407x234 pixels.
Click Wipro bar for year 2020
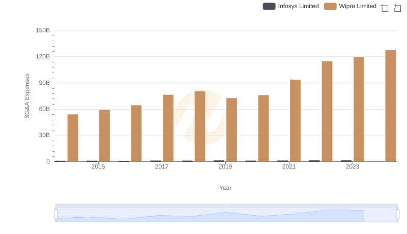pos(264,128)
